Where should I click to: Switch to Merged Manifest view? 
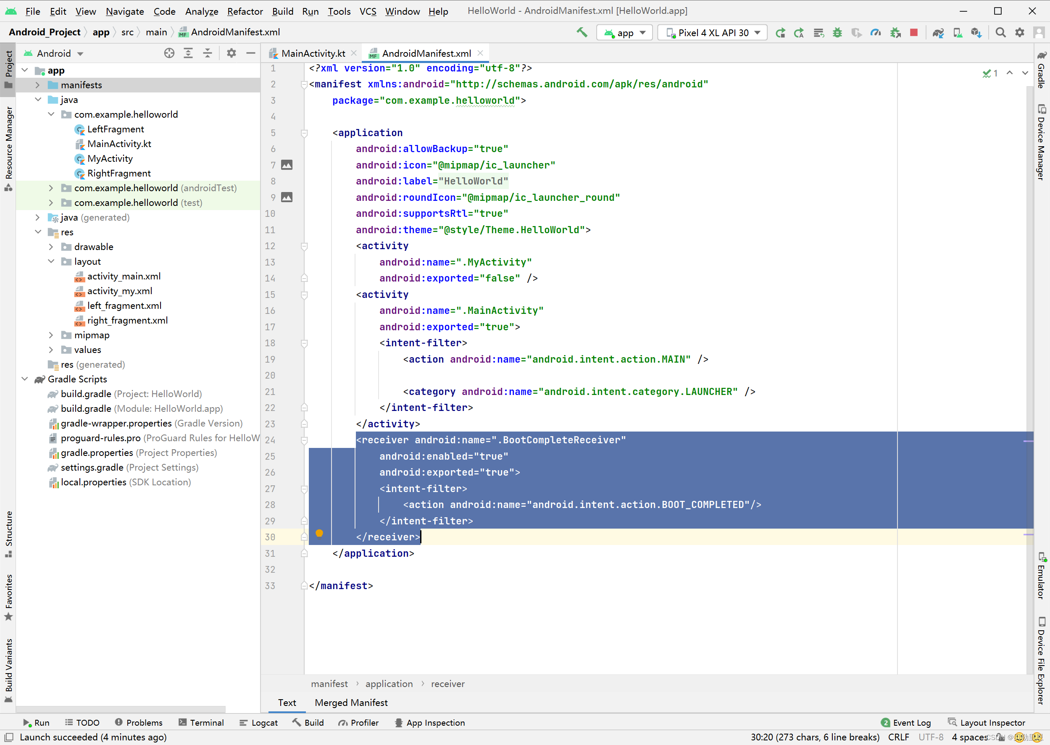click(x=351, y=702)
